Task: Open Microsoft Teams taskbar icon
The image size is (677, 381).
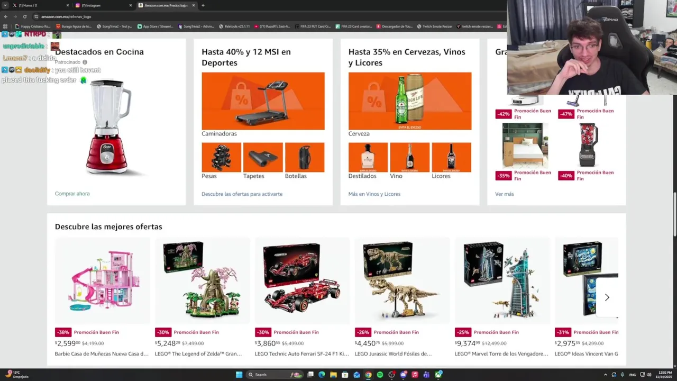Action: (x=426, y=375)
